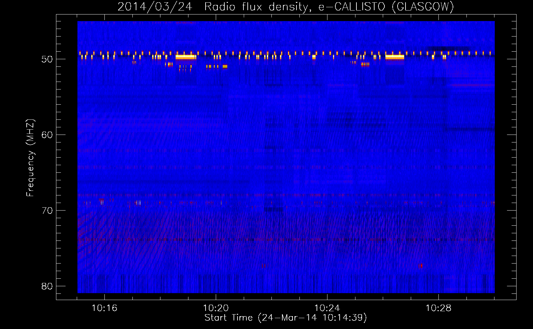Click the 'Start Time' x-axis label
533x329 pixels.
[286, 317]
